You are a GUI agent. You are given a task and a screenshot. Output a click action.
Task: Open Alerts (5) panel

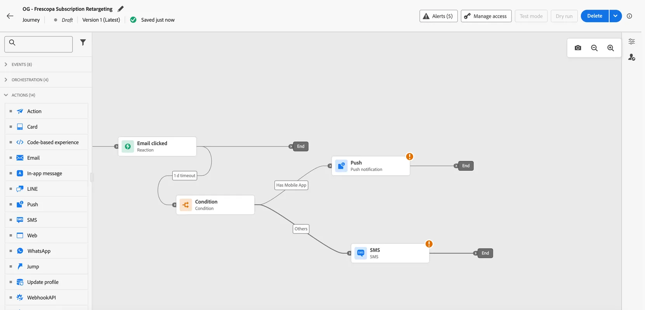438,16
